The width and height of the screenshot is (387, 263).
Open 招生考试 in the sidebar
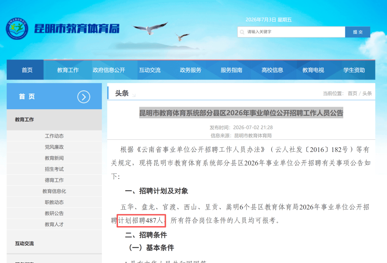tap(54, 169)
